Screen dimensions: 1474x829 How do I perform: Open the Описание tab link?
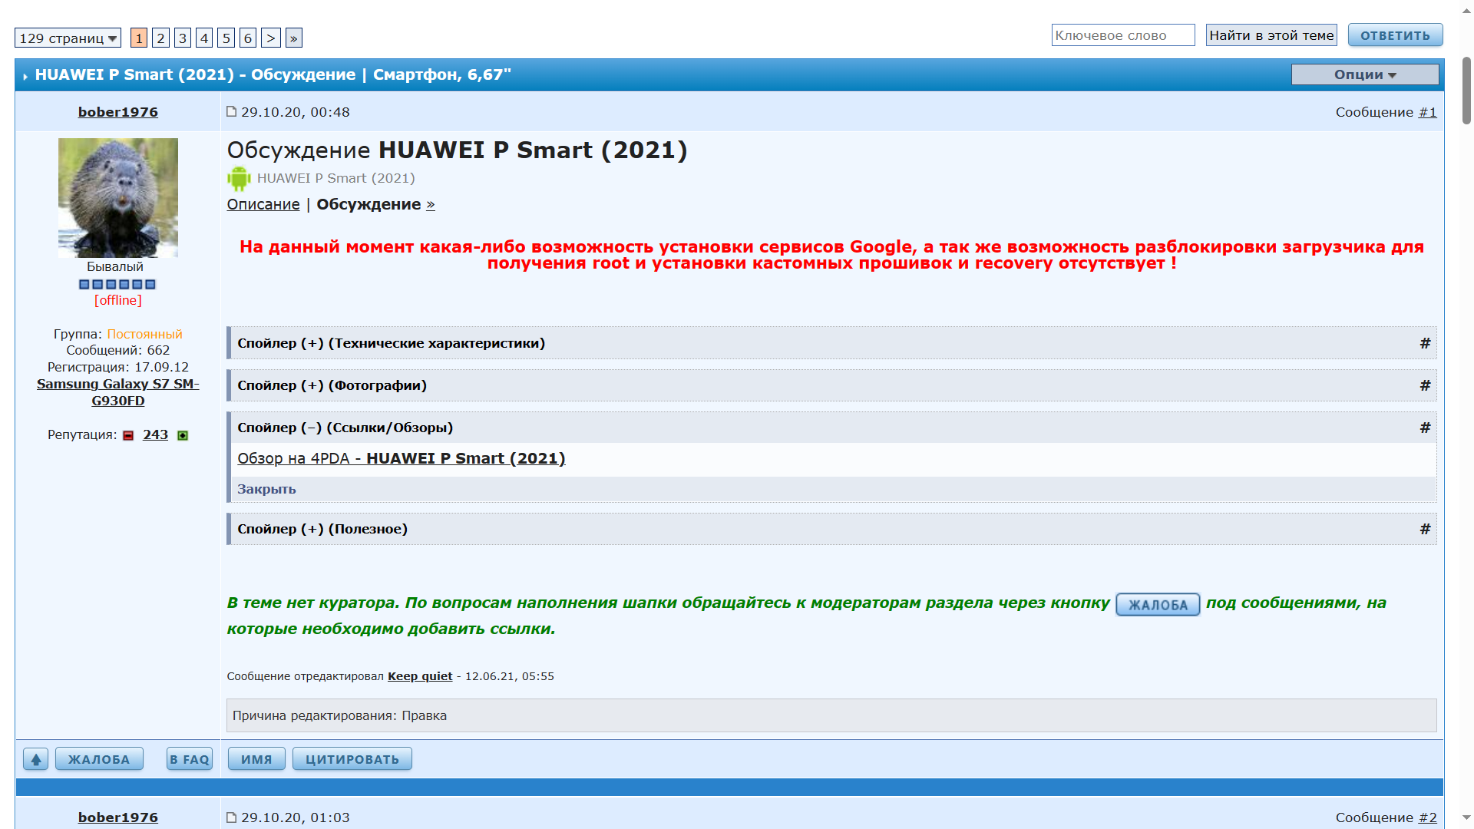coord(263,204)
